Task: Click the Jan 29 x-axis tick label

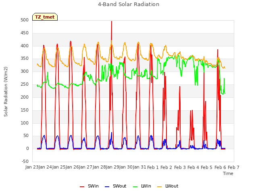Action: coord(112,167)
